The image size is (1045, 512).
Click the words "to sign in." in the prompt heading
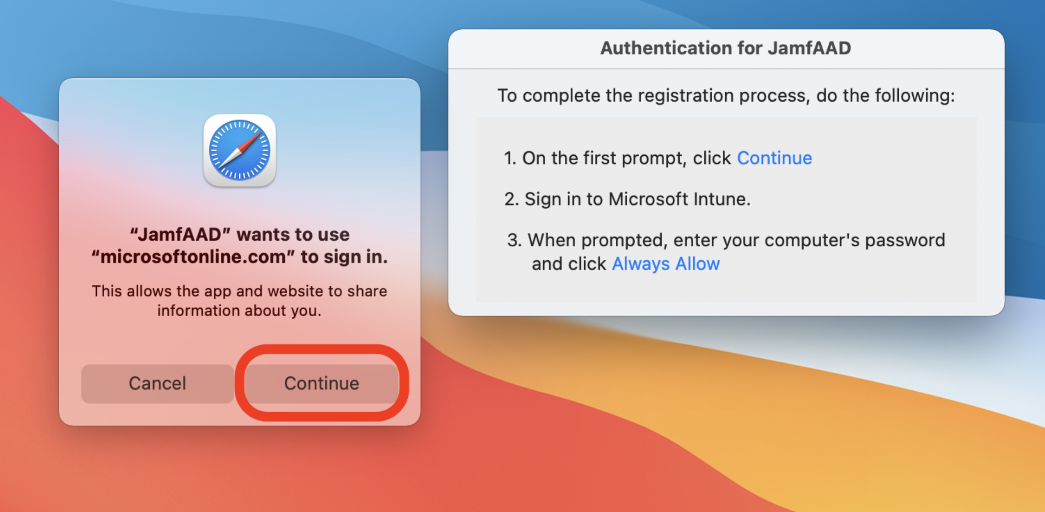(344, 257)
